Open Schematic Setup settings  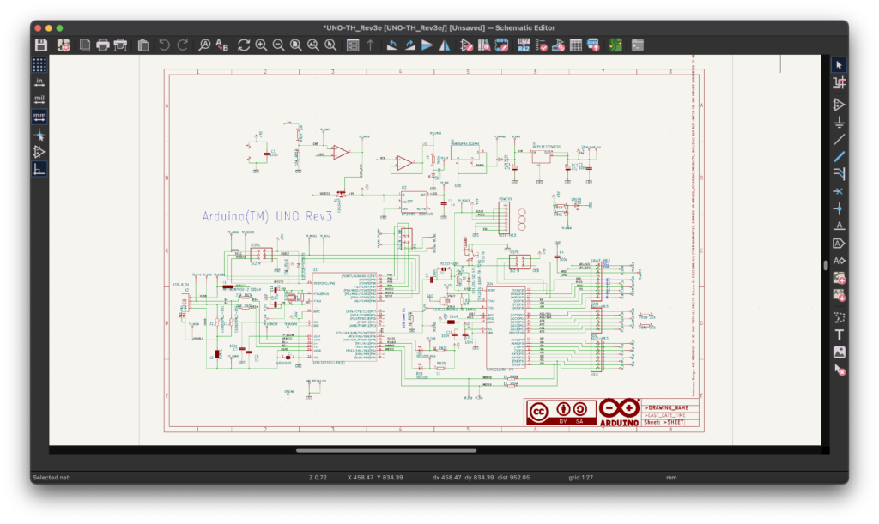coord(64,45)
